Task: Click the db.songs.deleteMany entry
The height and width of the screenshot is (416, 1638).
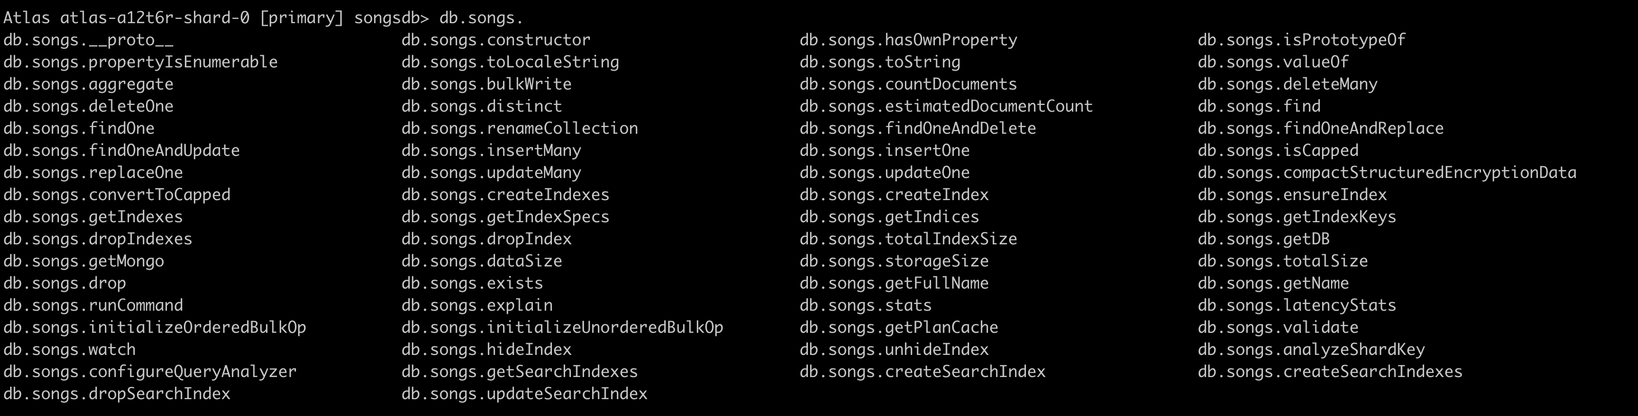Action: tap(1288, 84)
